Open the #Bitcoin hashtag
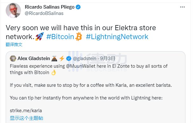The height and width of the screenshot is (123, 195). (60, 37)
